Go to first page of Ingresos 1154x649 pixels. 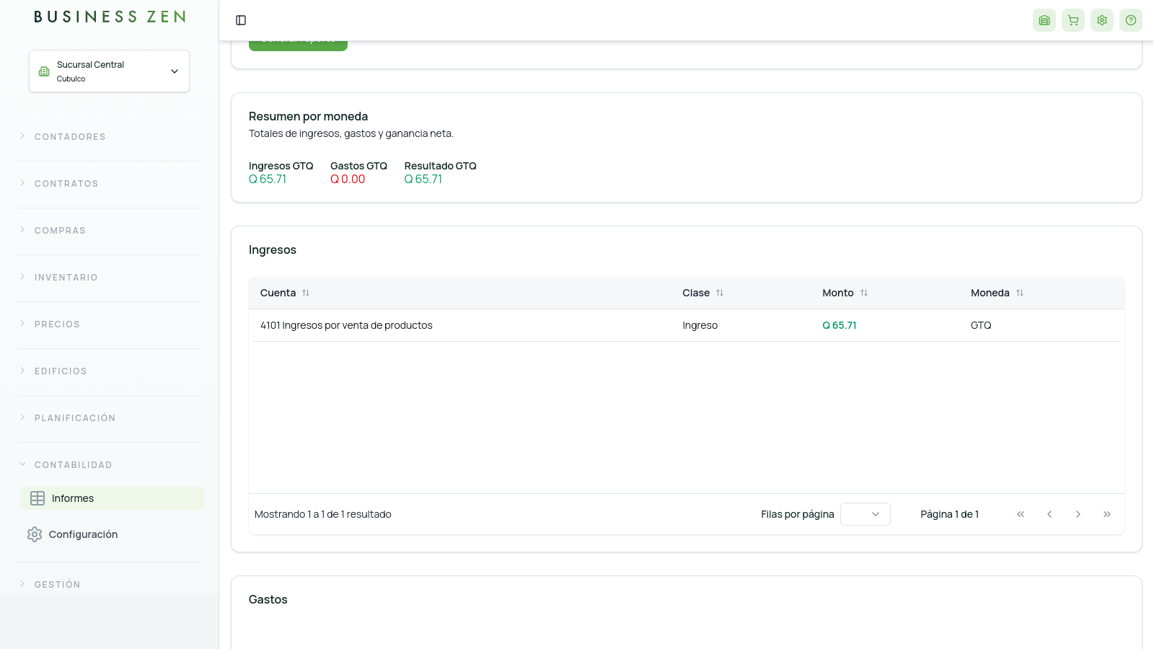(x=1021, y=514)
